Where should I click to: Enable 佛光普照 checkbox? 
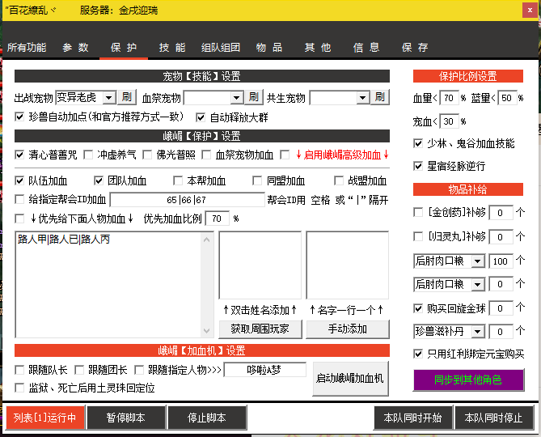147,155
